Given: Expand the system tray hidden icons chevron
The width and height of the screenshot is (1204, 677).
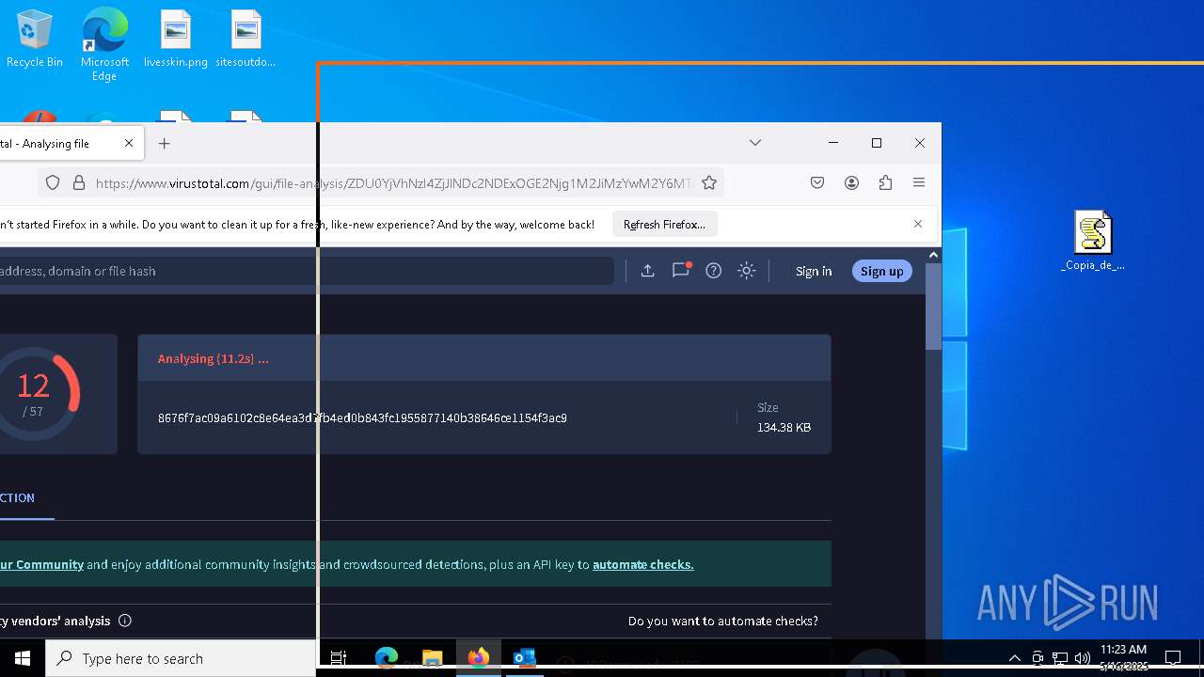Looking at the screenshot, I should coord(1015,658).
